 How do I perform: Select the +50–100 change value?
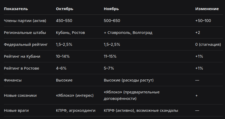pos(203,21)
